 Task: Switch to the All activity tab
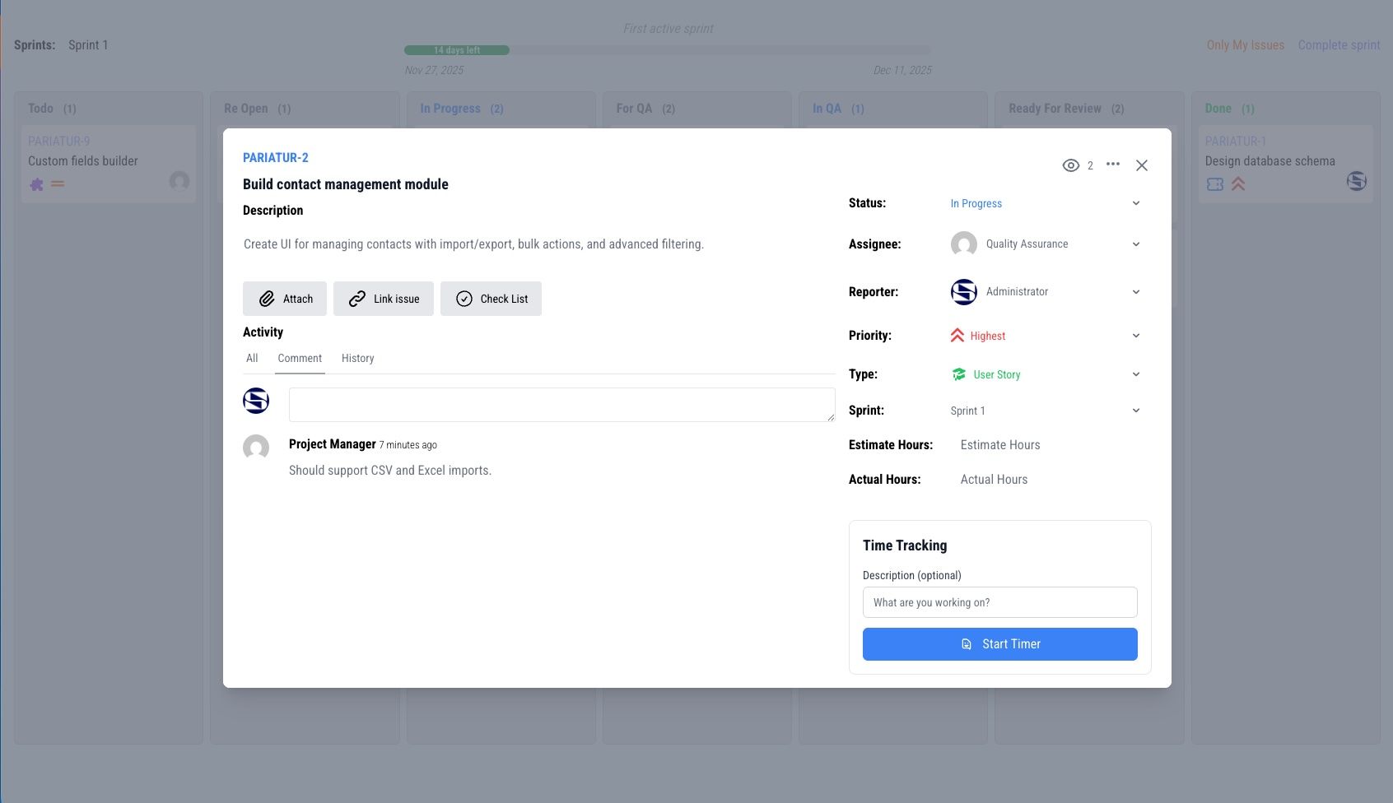[x=252, y=359]
